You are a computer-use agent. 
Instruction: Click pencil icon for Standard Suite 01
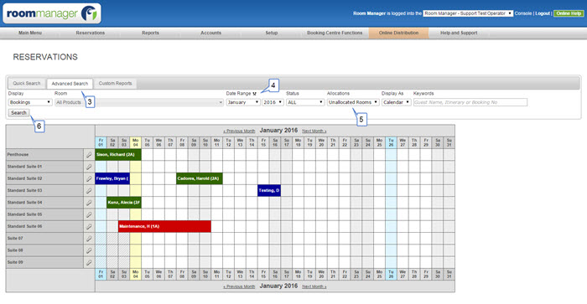(x=89, y=167)
